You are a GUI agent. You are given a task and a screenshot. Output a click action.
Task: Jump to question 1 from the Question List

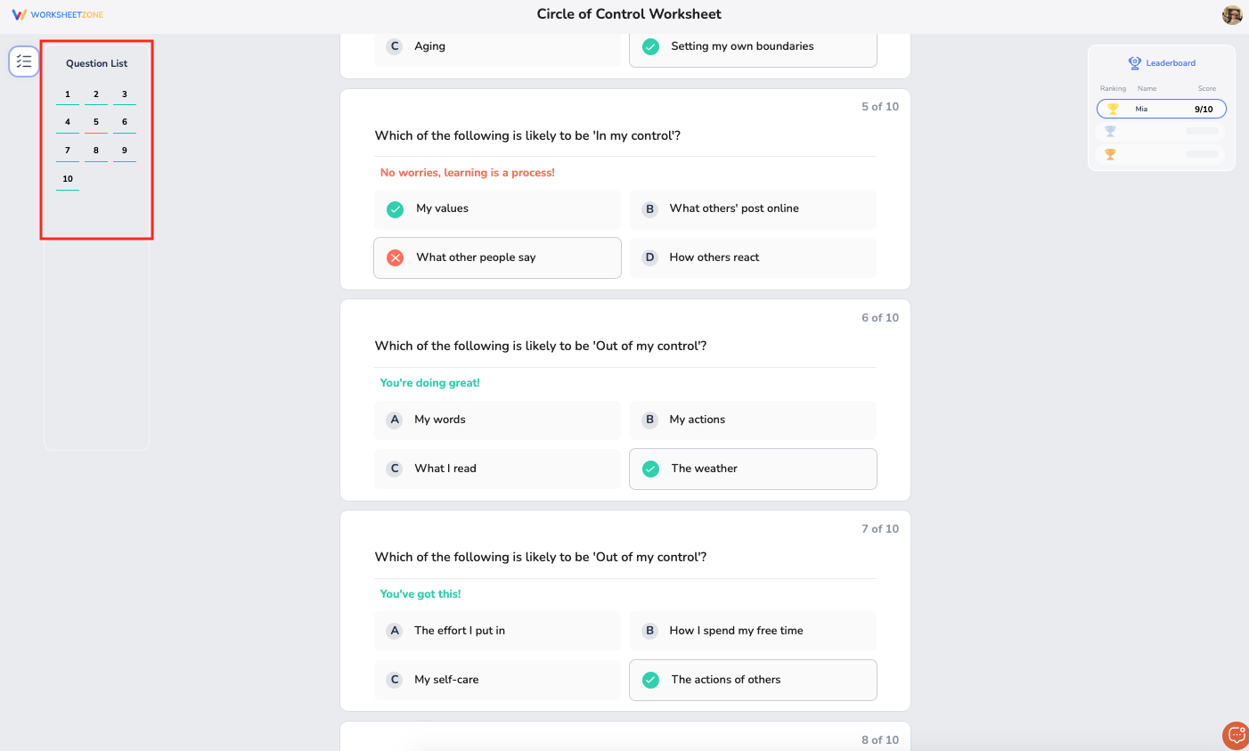coord(67,94)
